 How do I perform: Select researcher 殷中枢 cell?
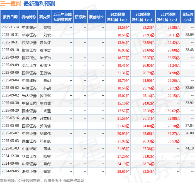[x=45, y=96]
